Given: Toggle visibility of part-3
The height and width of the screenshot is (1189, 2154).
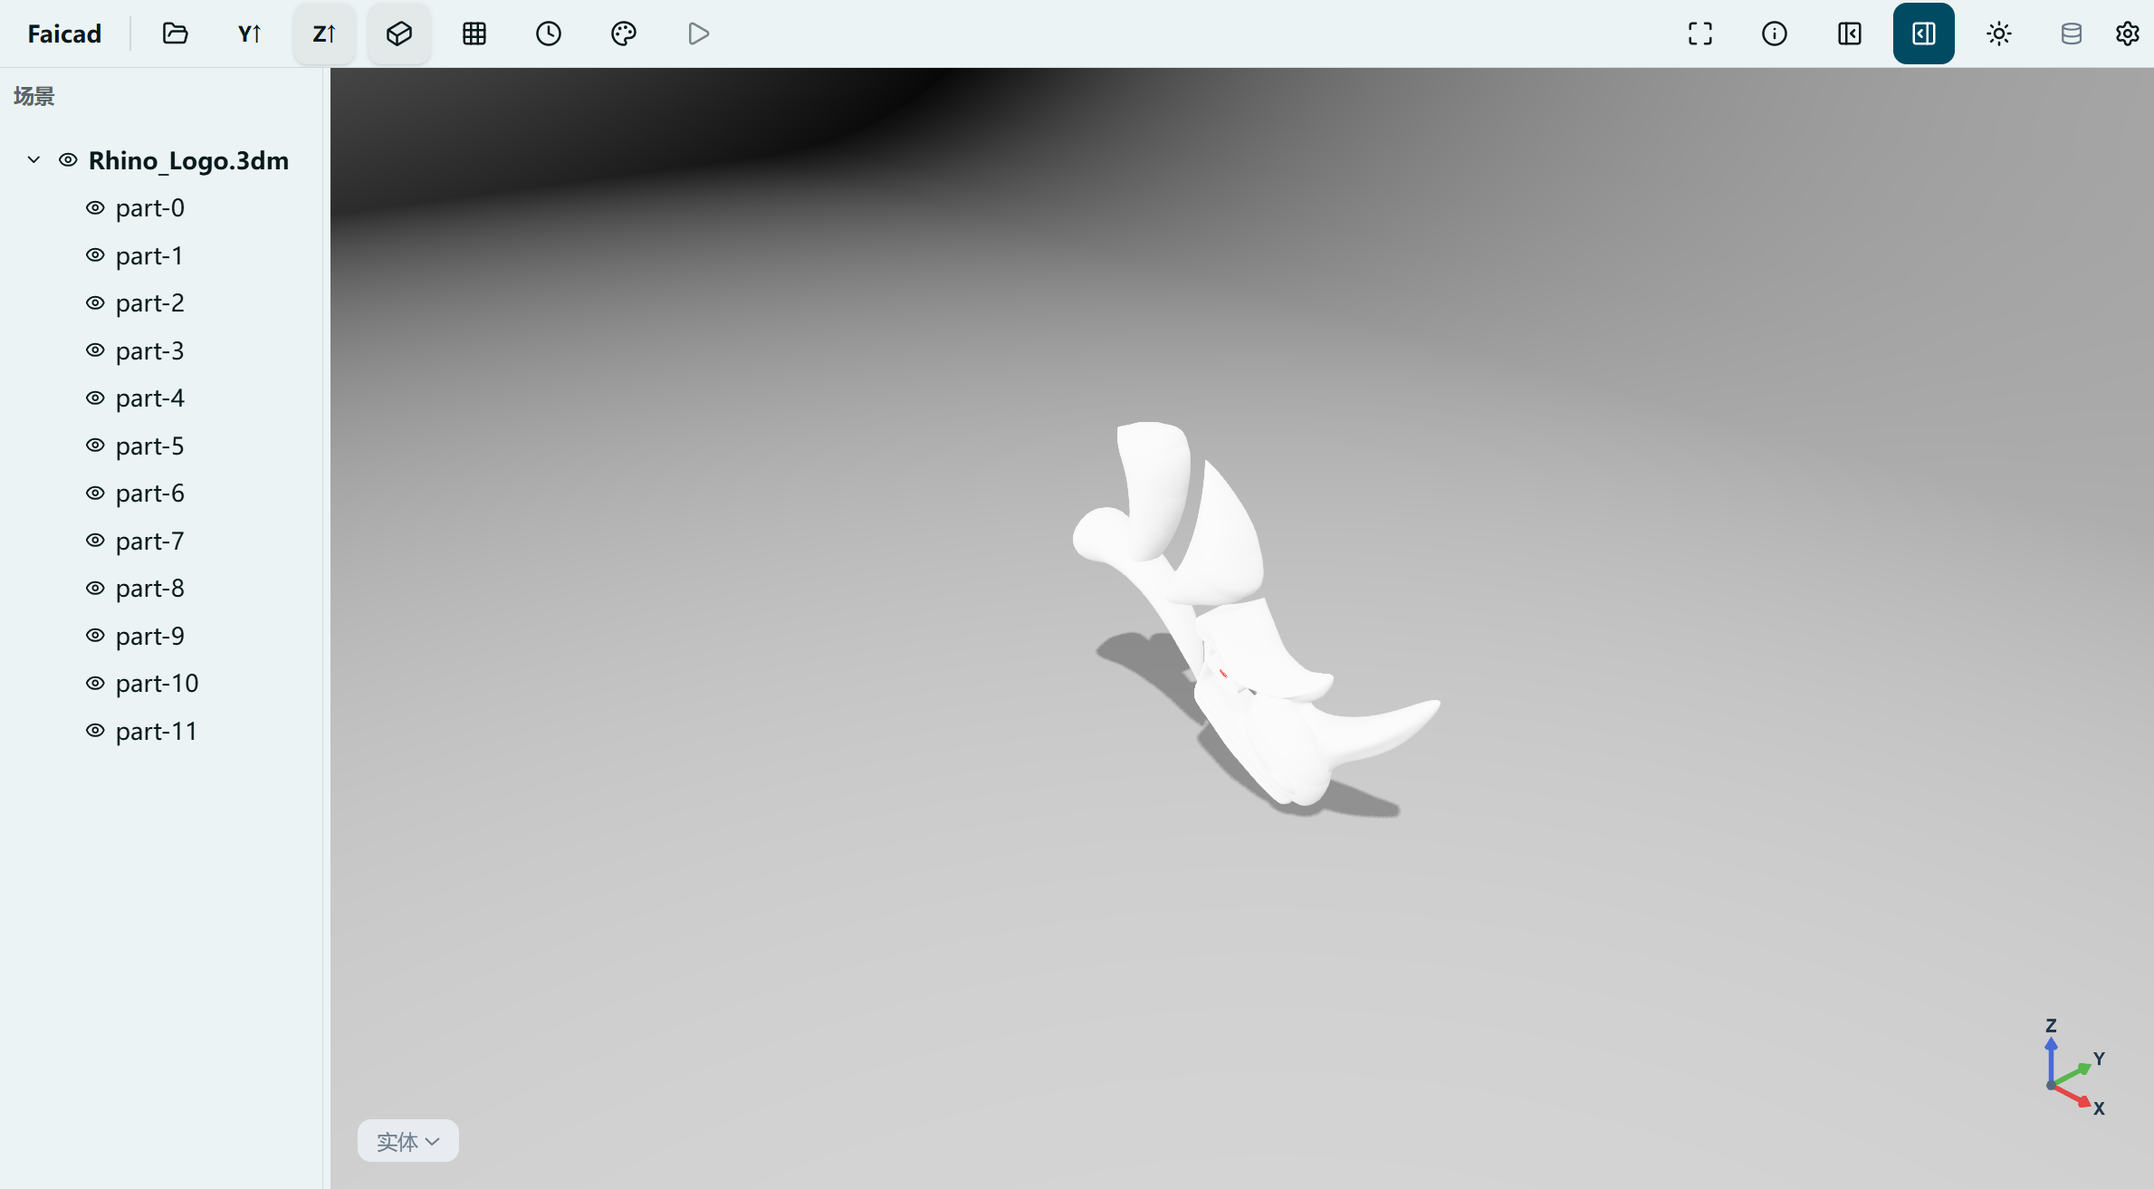Looking at the screenshot, I should tap(95, 350).
